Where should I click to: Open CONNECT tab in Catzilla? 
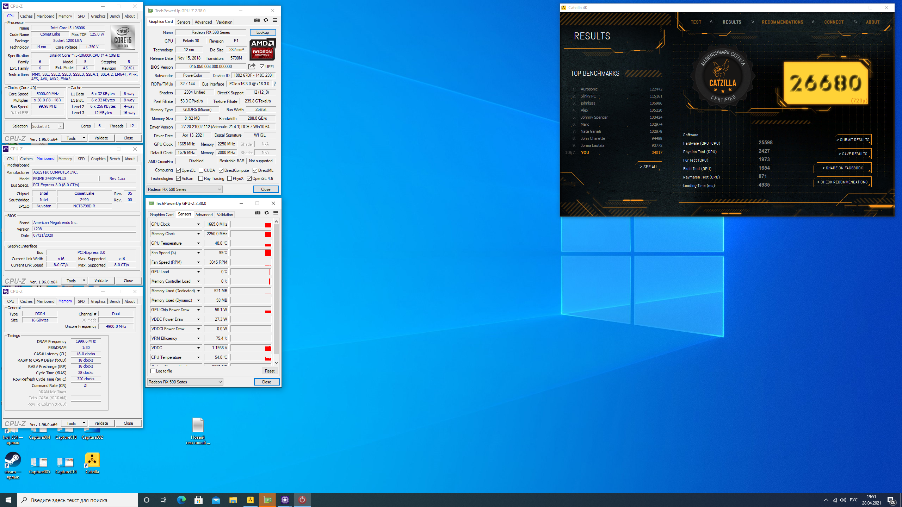tap(834, 22)
